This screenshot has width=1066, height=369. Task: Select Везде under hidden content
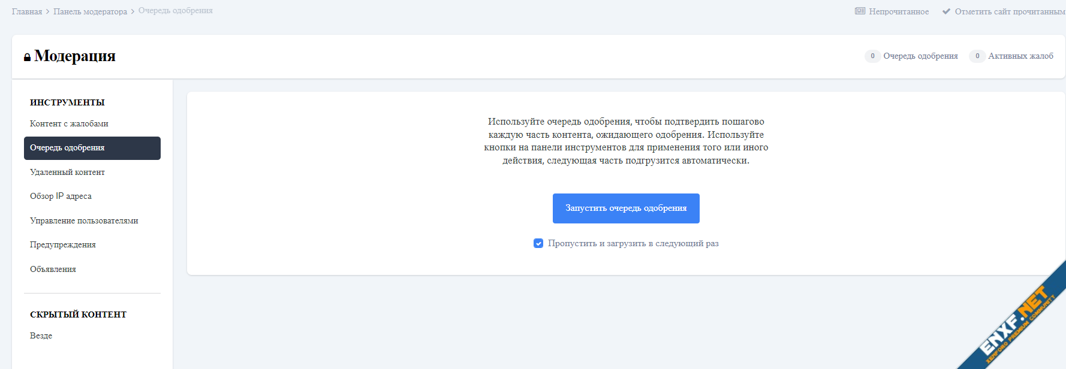tap(41, 335)
